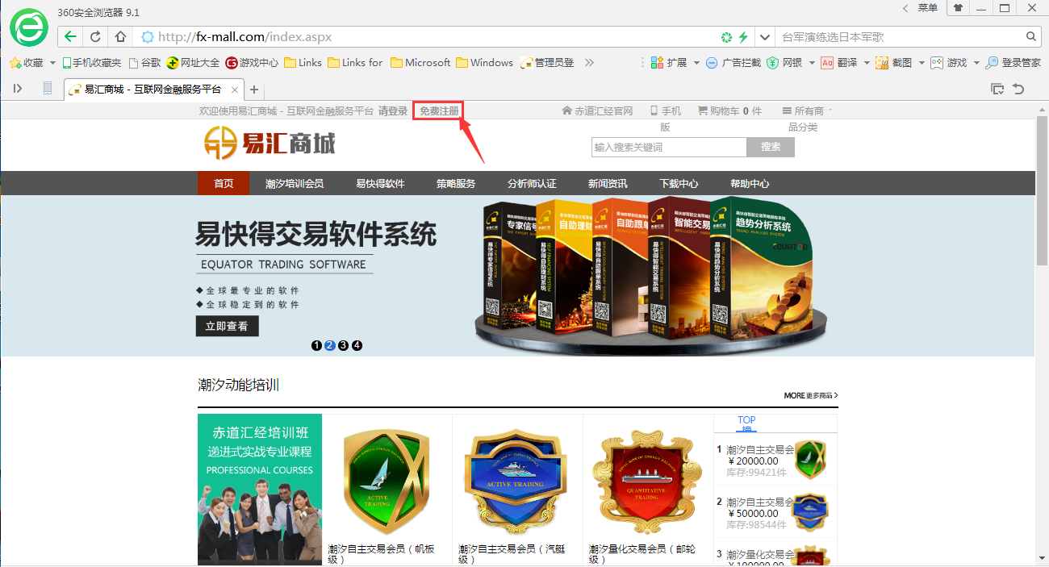
Task: Expand address bar URL history dropdown
Action: coord(765,37)
